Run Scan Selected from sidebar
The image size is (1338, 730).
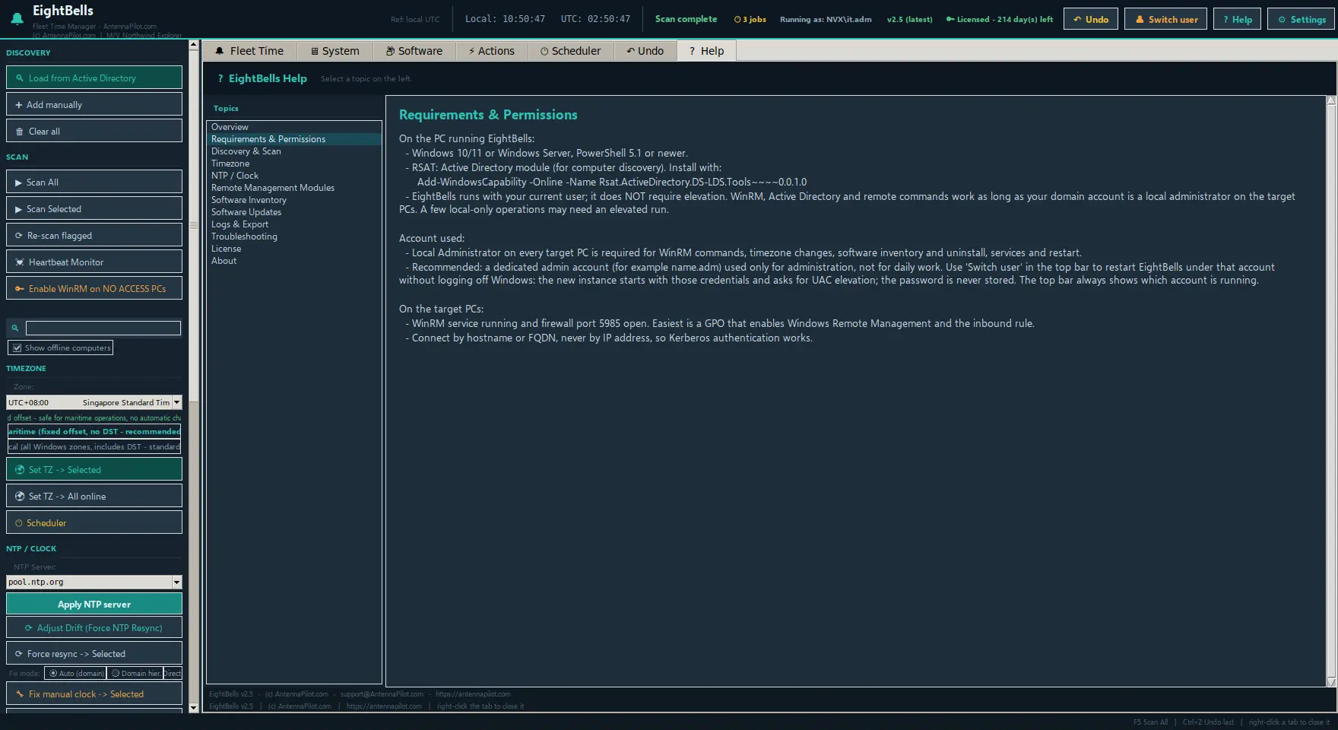point(94,208)
